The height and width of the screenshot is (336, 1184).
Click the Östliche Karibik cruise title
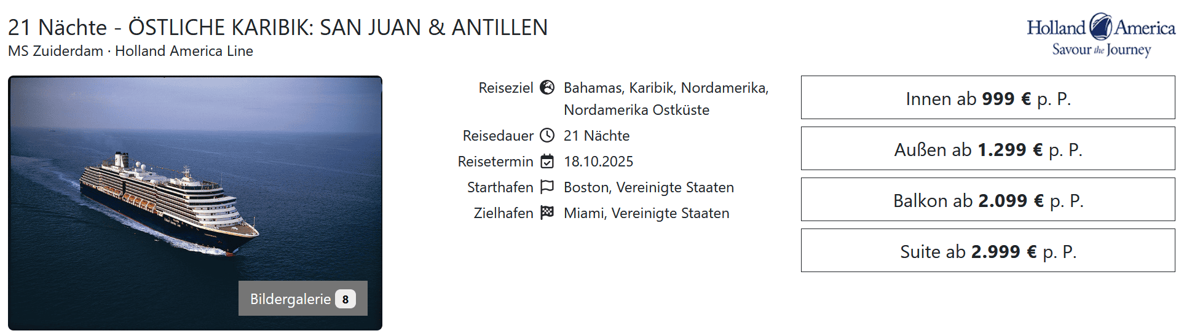coord(277,28)
